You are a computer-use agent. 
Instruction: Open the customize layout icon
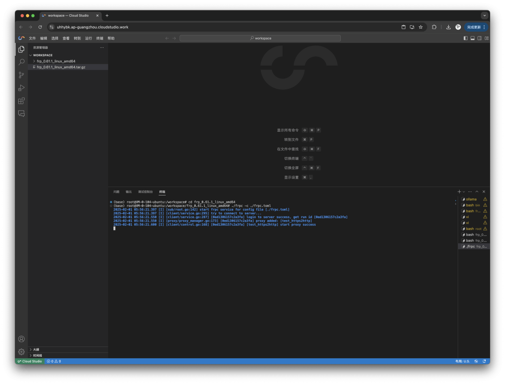coord(487,38)
